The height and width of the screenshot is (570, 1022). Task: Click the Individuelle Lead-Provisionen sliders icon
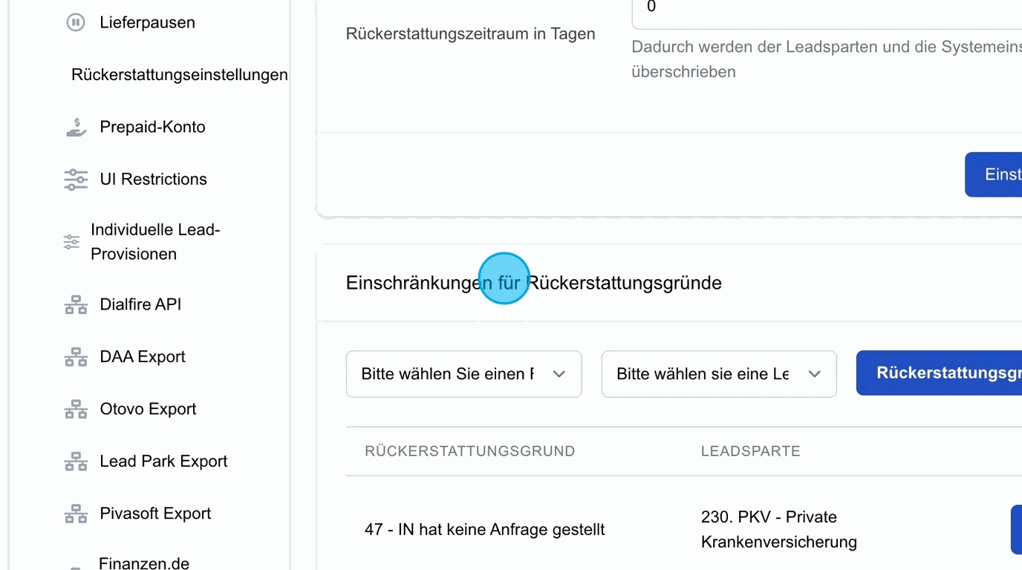tap(71, 242)
